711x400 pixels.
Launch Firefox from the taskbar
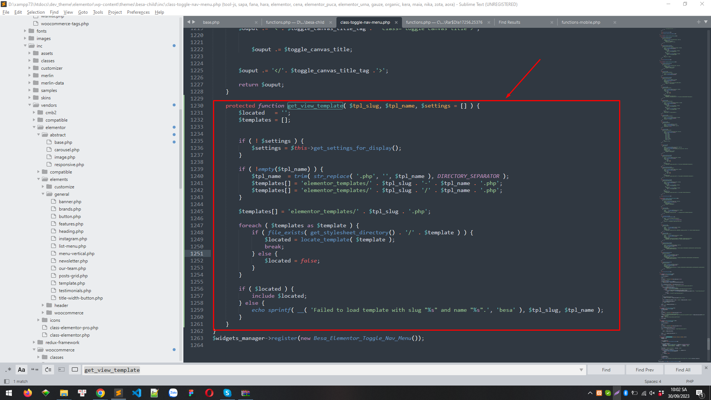pos(27,393)
